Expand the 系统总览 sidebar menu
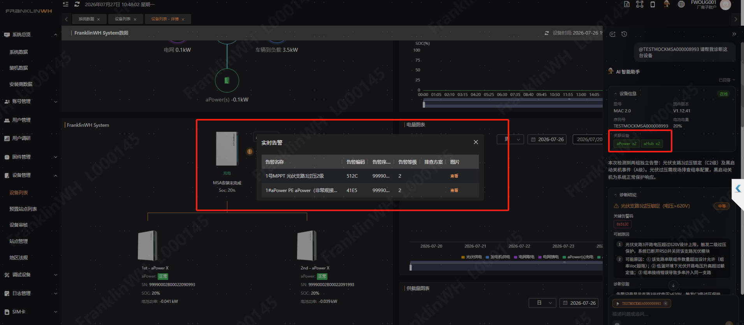Image resolution: width=744 pixels, height=325 pixels. (31, 35)
